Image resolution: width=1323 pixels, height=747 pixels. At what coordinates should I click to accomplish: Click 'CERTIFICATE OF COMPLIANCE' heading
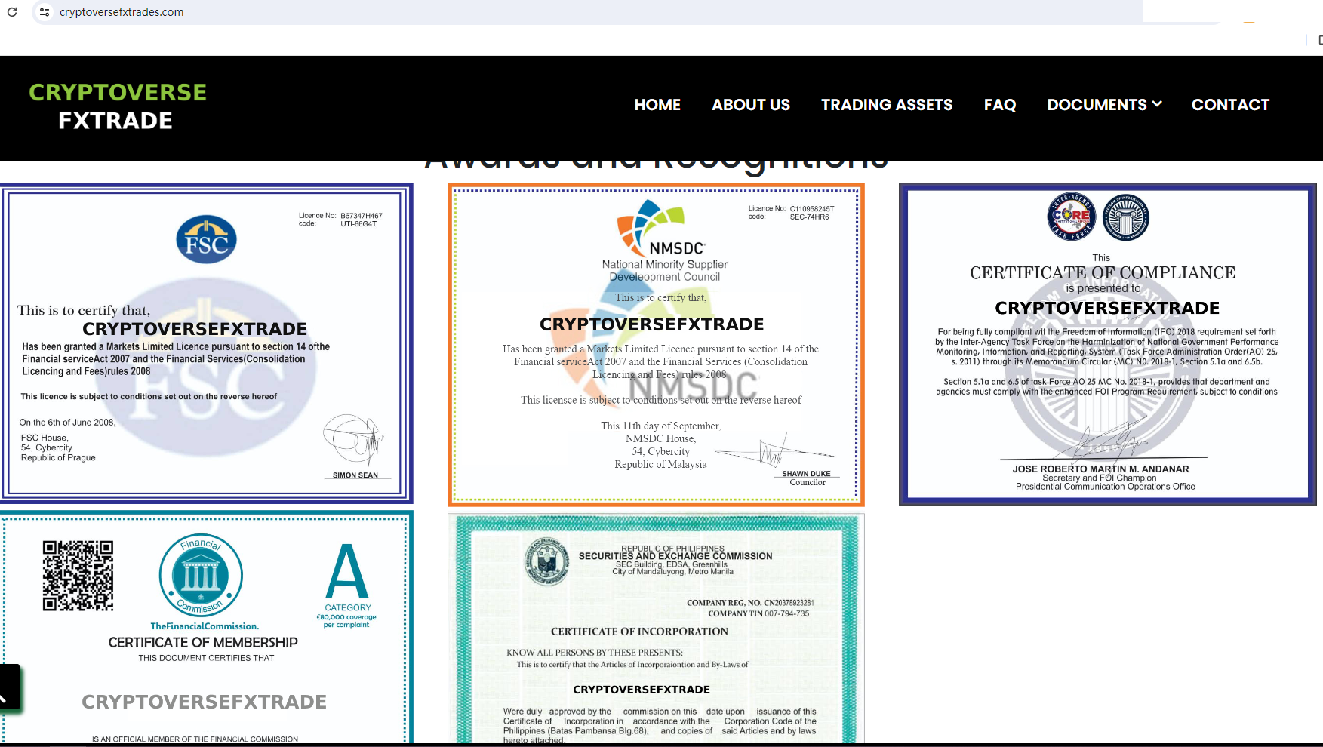coord(1103,272)
